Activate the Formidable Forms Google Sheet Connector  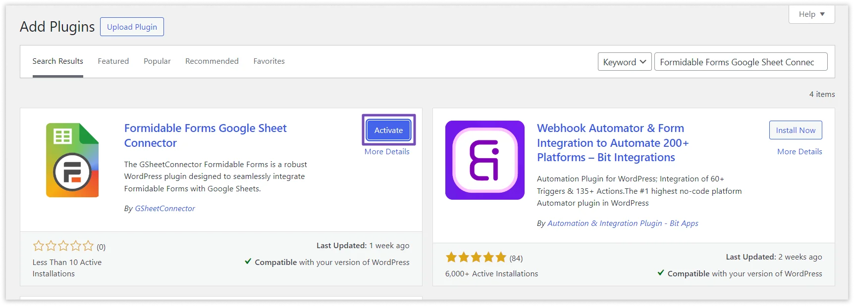(388, 131)
